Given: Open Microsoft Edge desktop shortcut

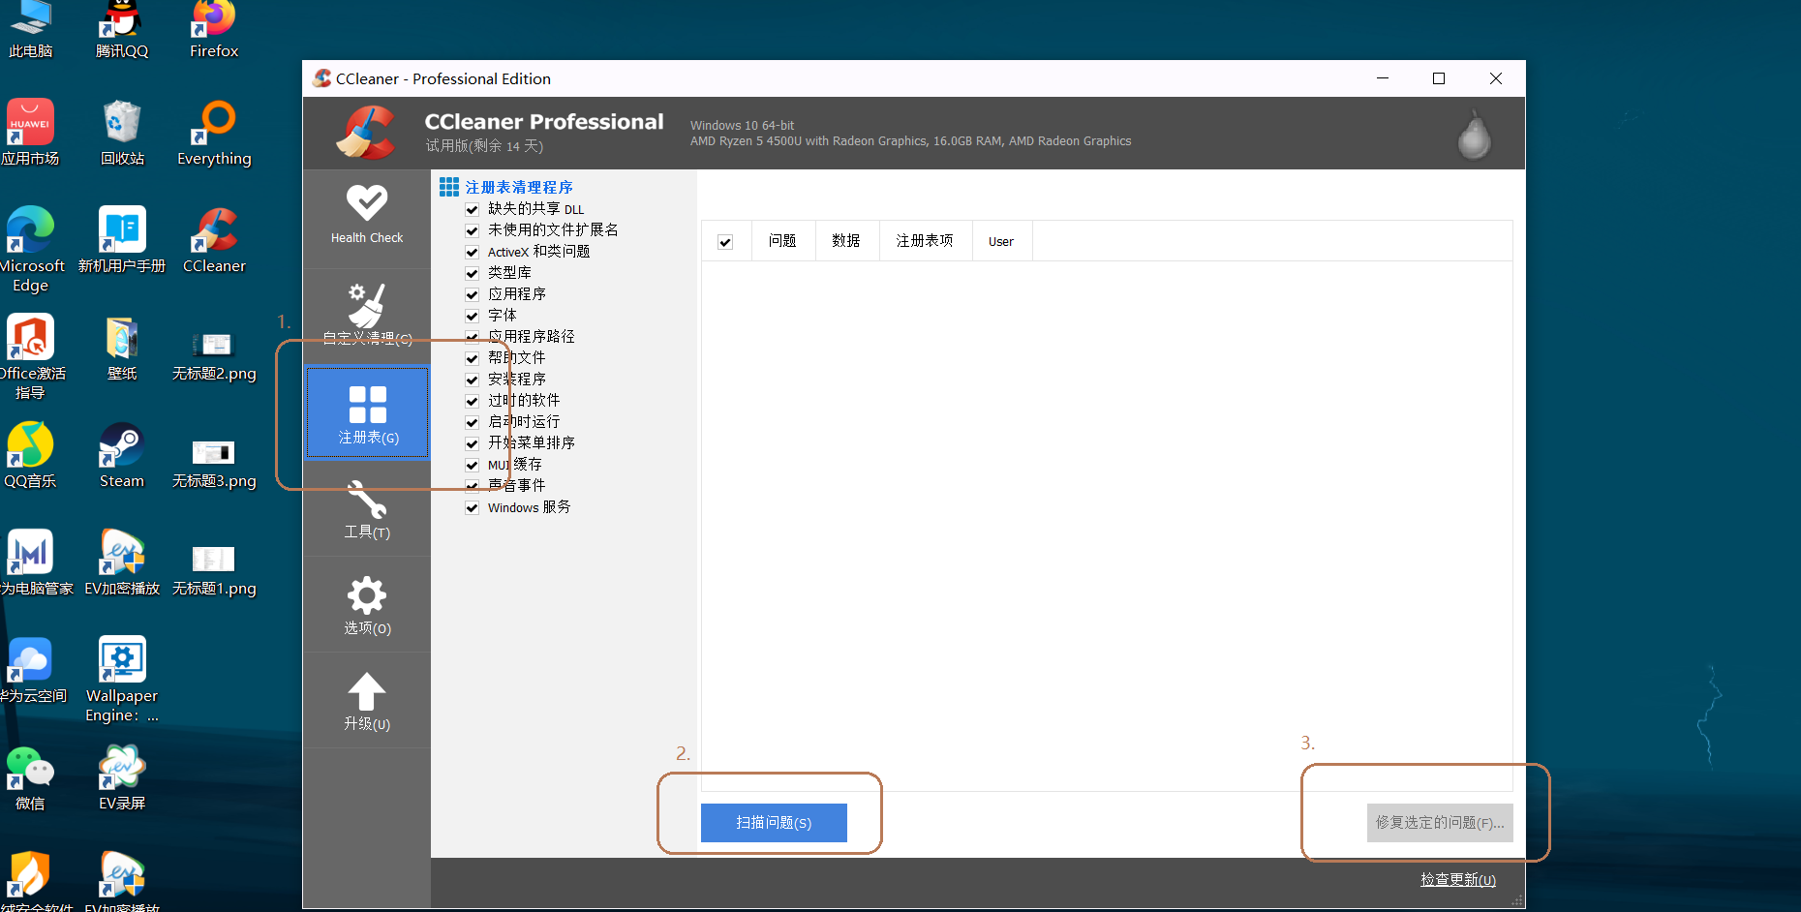Looking at the screenshot, I should click(31, 249).
